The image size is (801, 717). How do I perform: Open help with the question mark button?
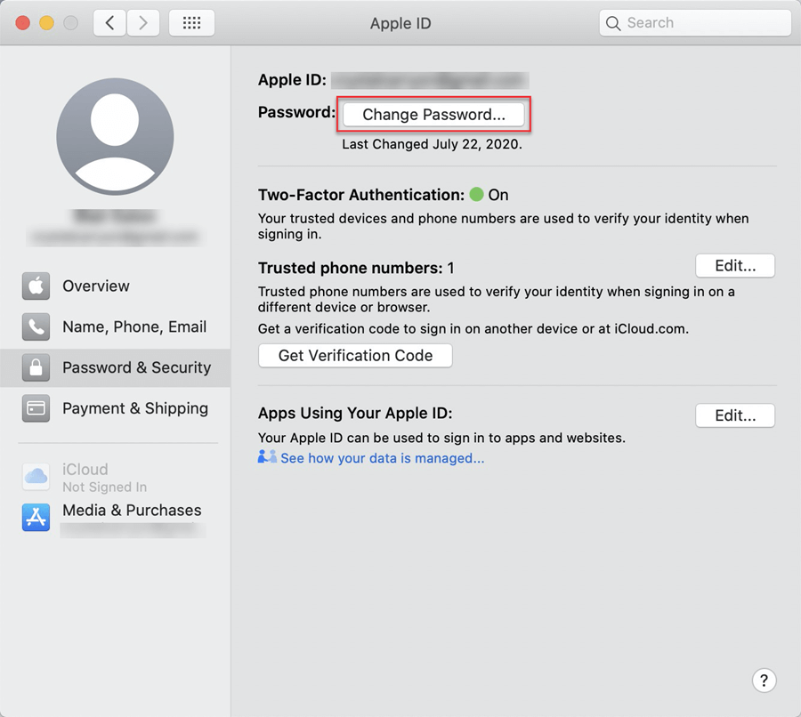tap(764, 680)
